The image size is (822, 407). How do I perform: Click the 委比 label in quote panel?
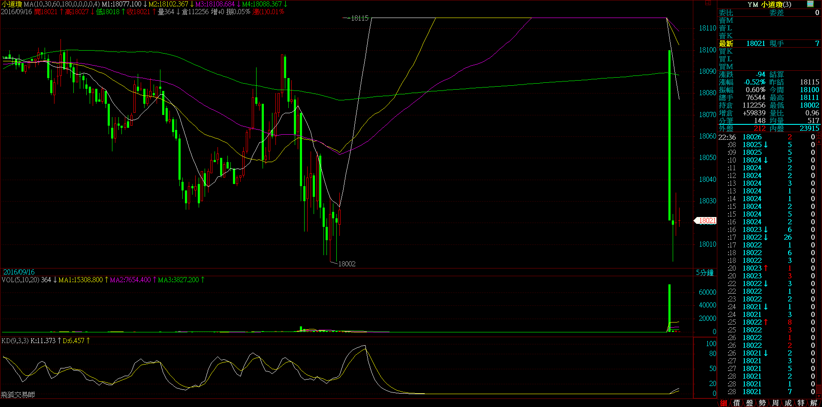(726, 13)
